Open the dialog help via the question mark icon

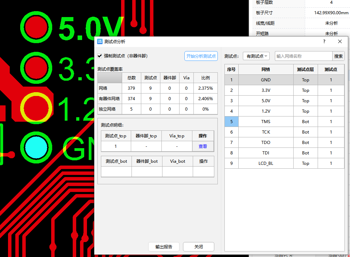324,41
